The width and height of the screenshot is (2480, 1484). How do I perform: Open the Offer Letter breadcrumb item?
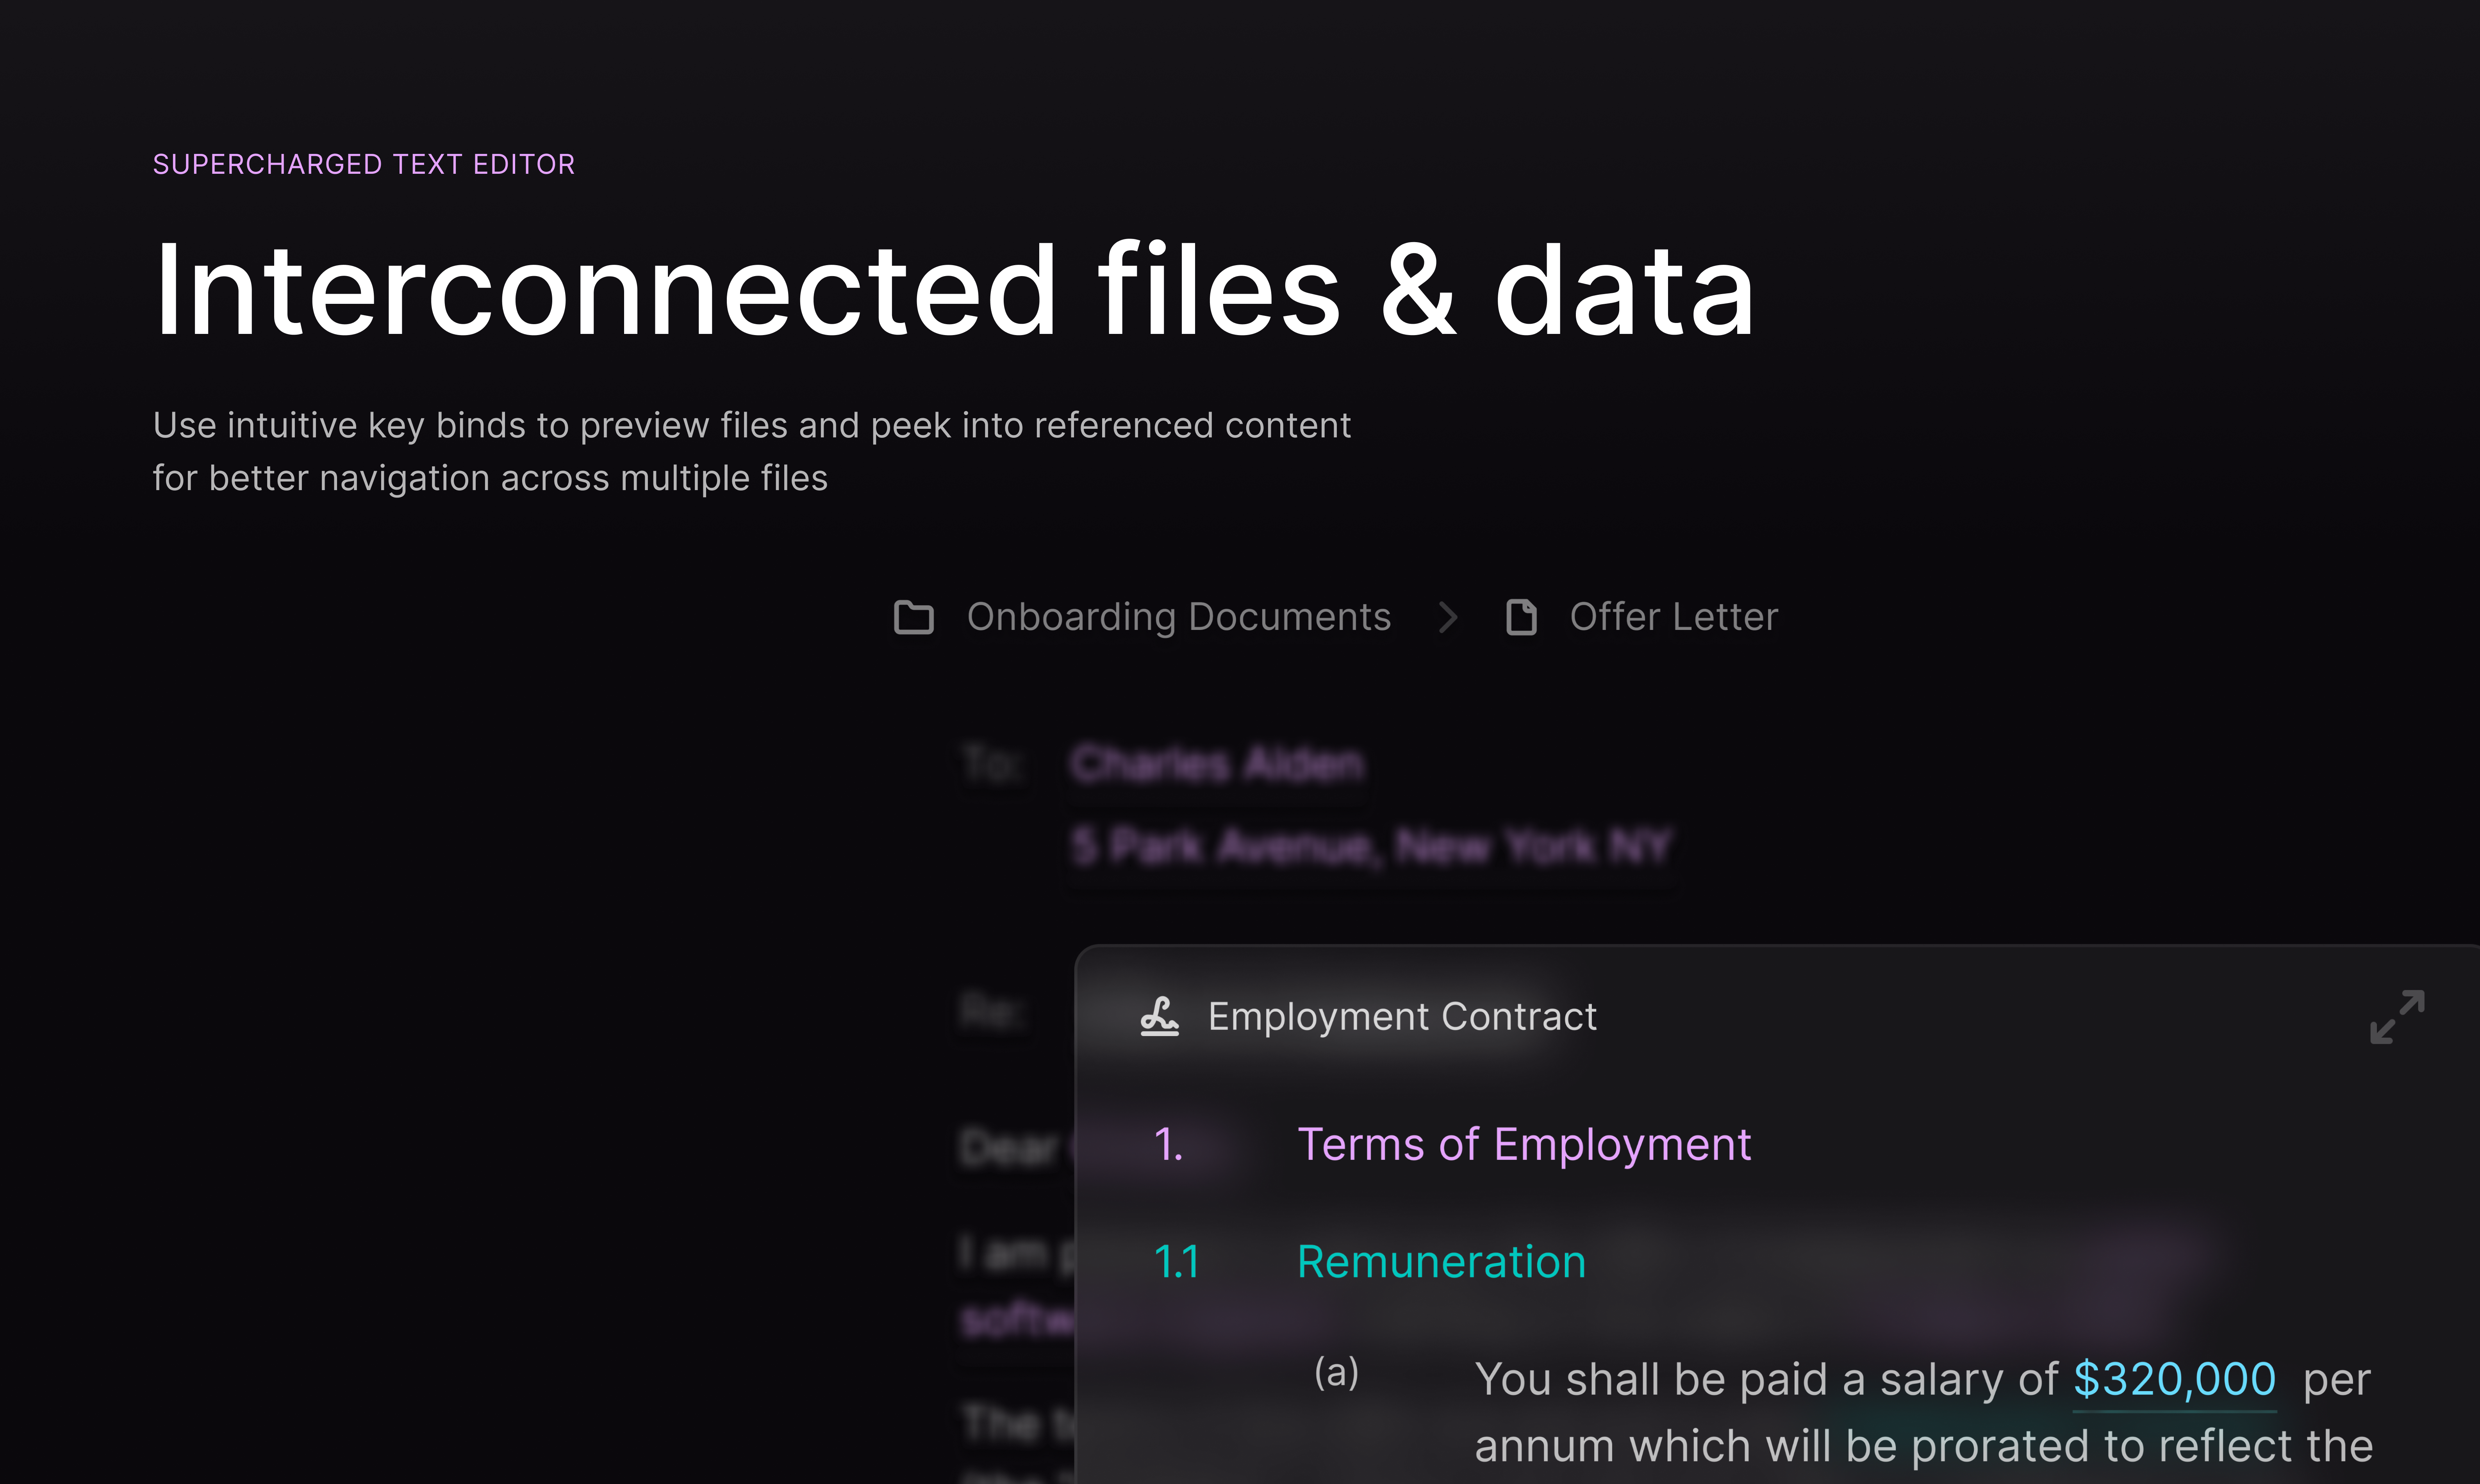(x=1673, y=617)
